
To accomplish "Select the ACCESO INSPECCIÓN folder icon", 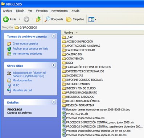I will [x=64, y=41].
